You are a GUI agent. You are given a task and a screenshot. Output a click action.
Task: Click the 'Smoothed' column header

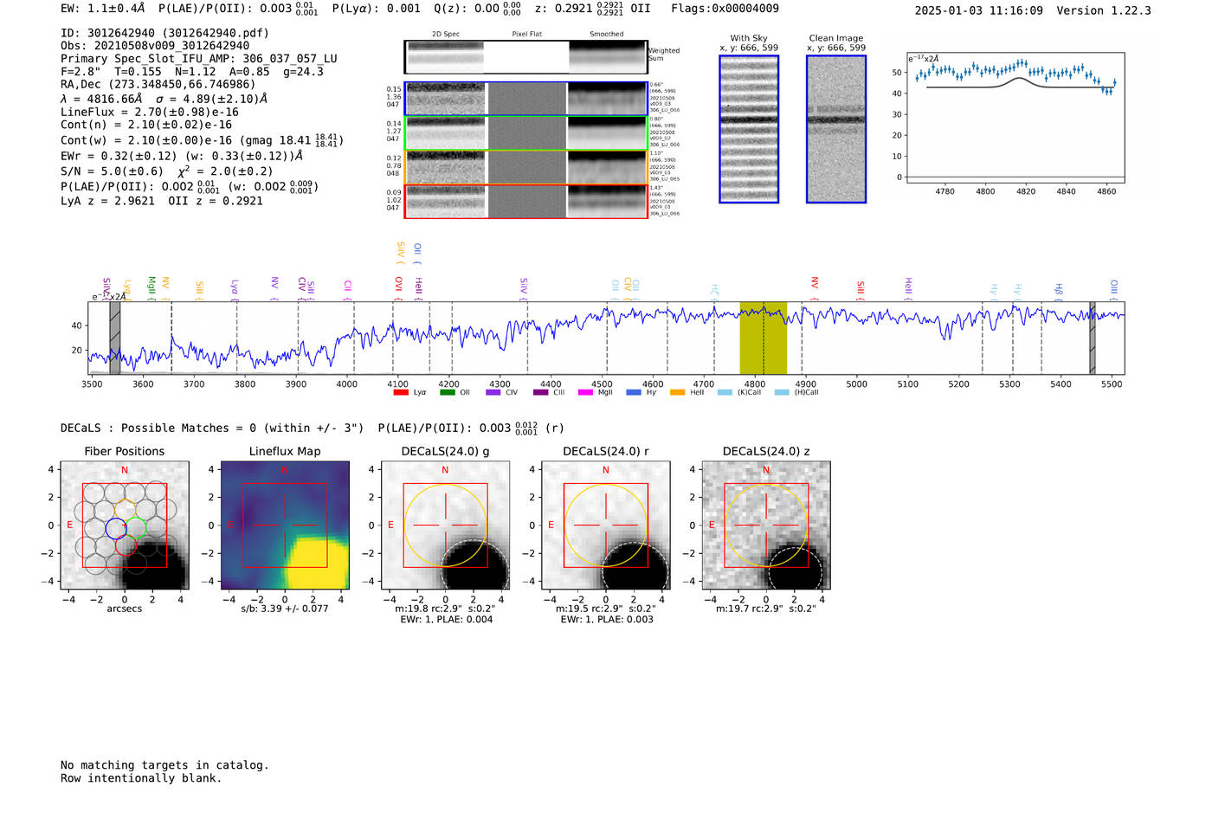606,35
